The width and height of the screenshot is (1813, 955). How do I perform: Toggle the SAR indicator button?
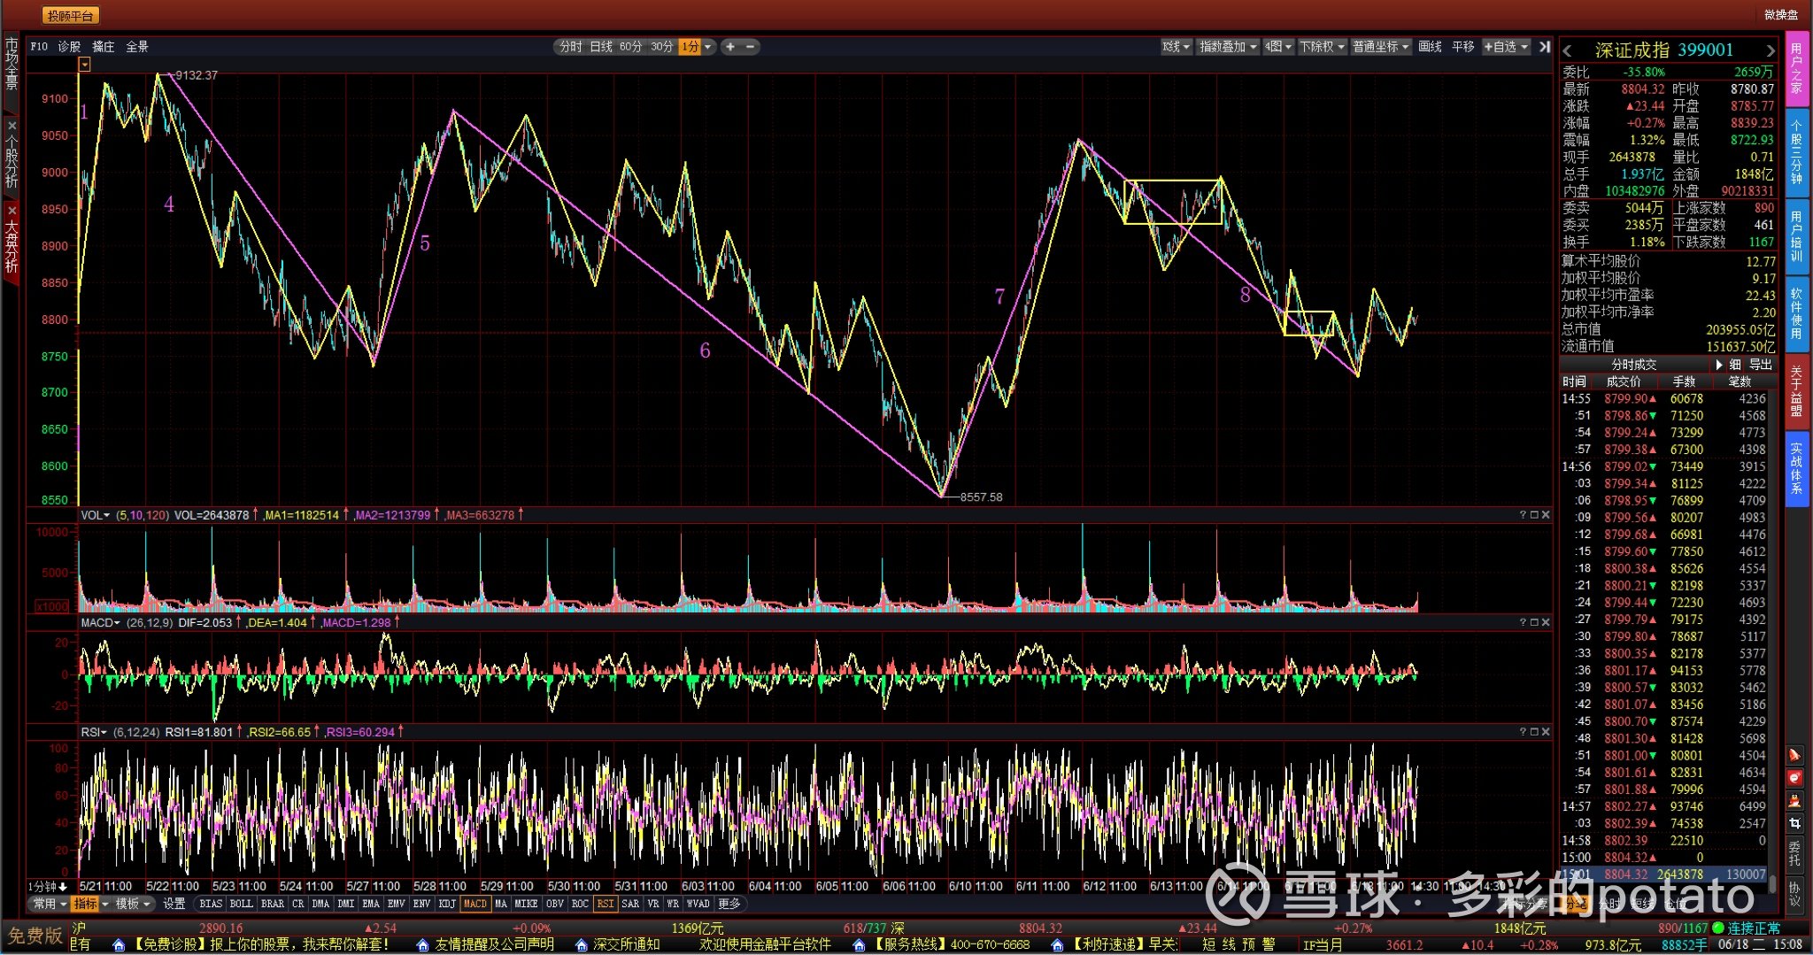coord(630,904)
